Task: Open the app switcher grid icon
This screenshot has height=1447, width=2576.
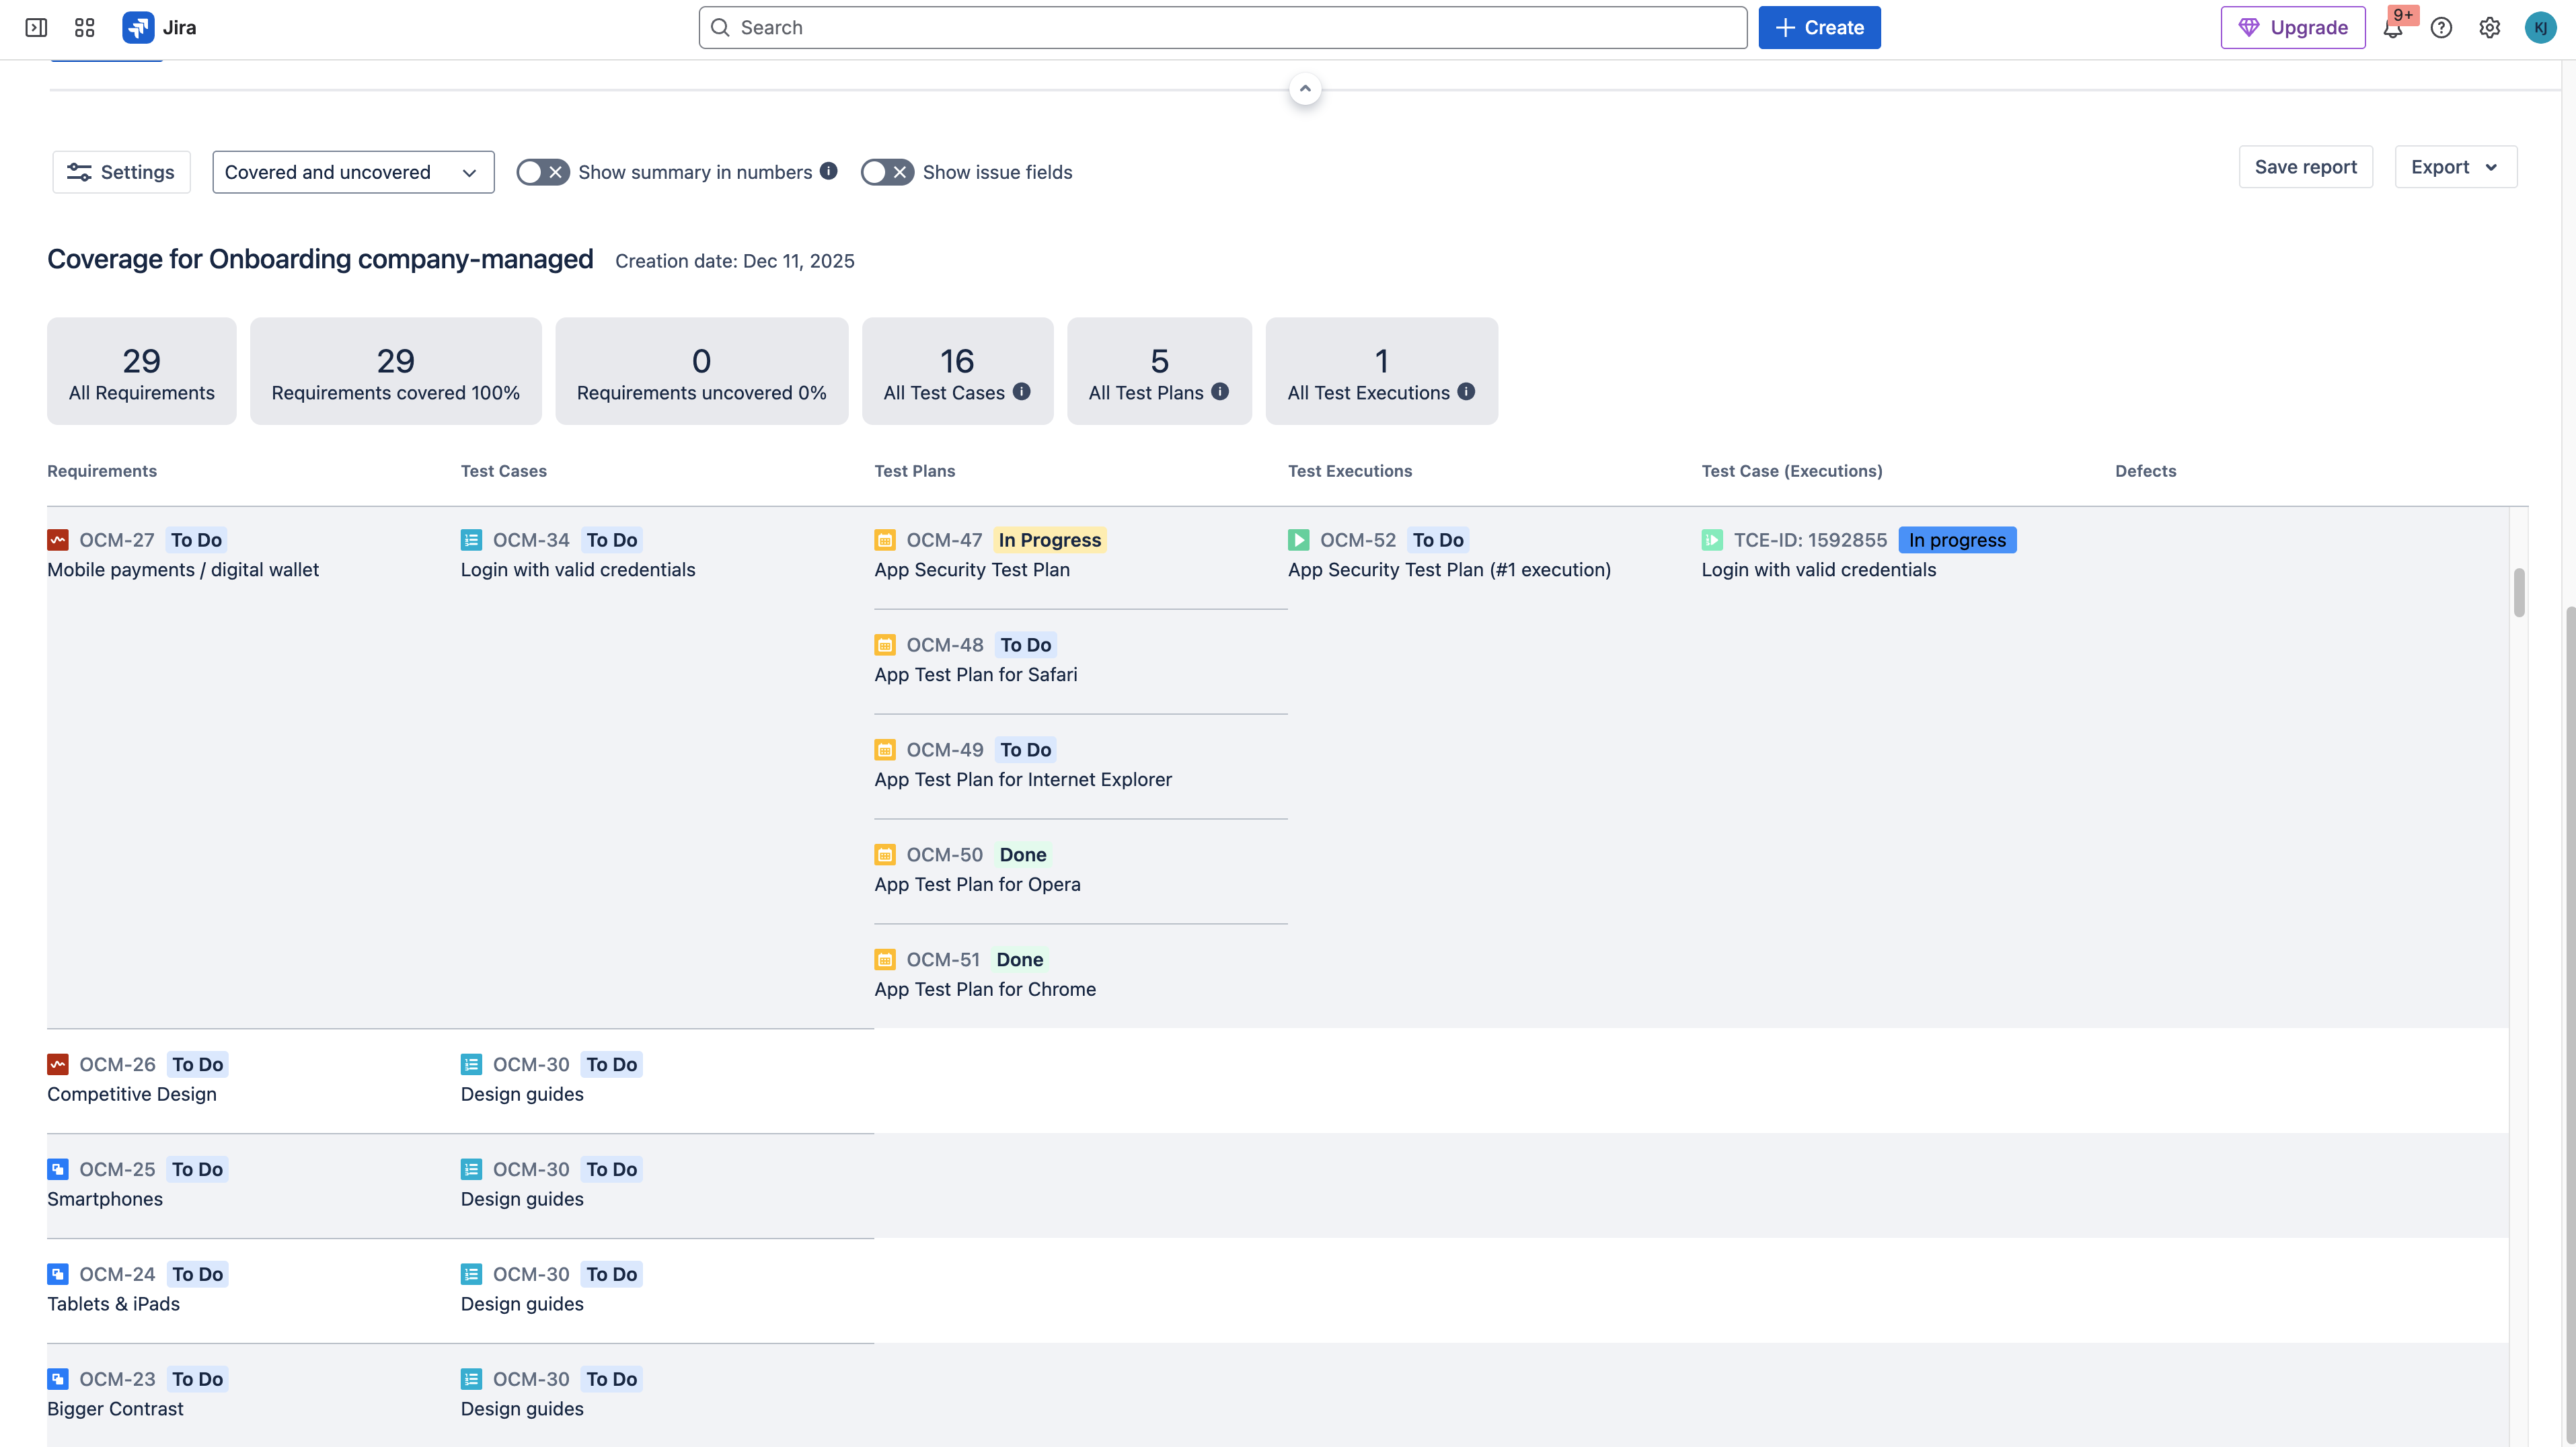Action: [85, 27]
